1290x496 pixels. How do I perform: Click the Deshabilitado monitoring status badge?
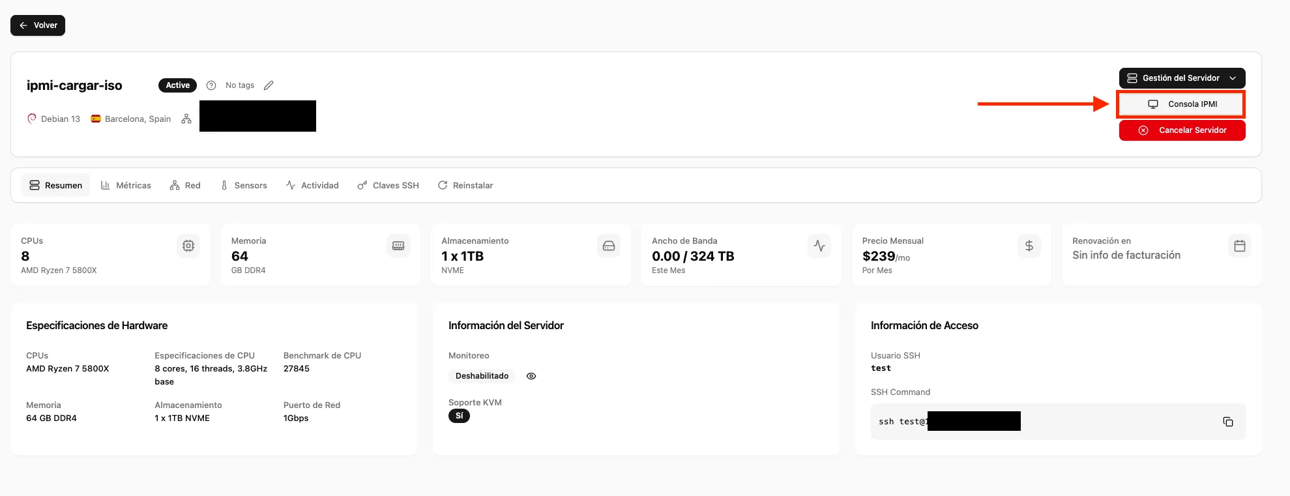pyautogui.click(x=482, y=376)
